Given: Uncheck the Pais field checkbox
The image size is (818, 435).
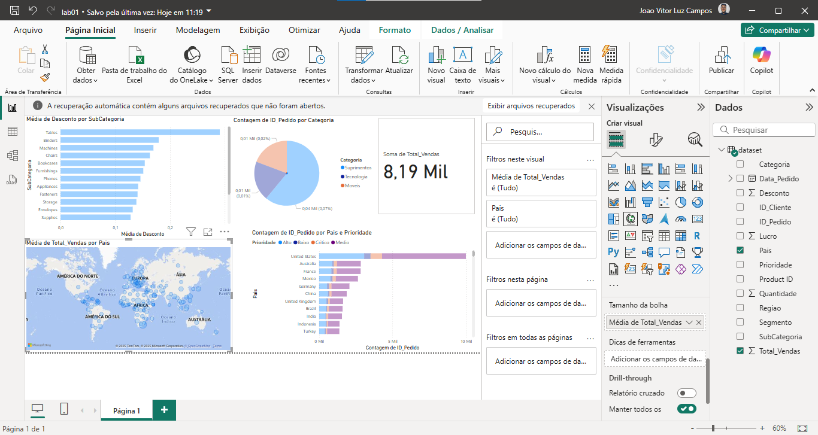Looking at the screenshot, I should click(740, 250).
